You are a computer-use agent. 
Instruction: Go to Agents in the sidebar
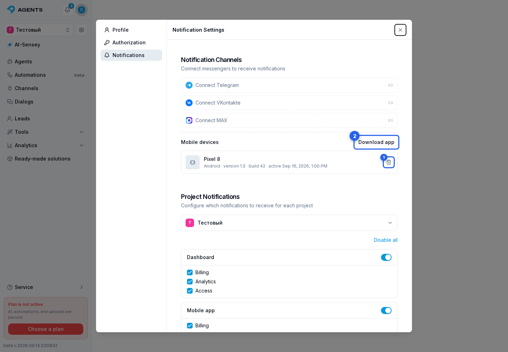tap(46, 62)
